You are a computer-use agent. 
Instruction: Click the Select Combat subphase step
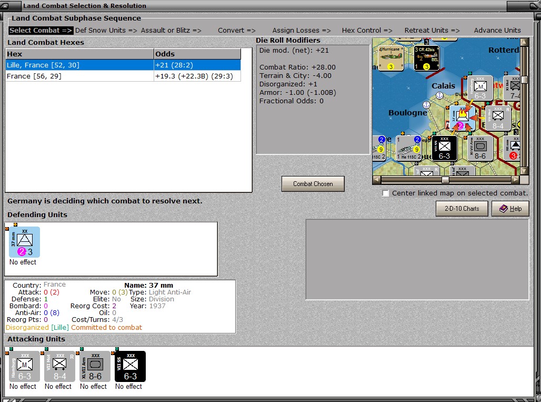point(41,31)
